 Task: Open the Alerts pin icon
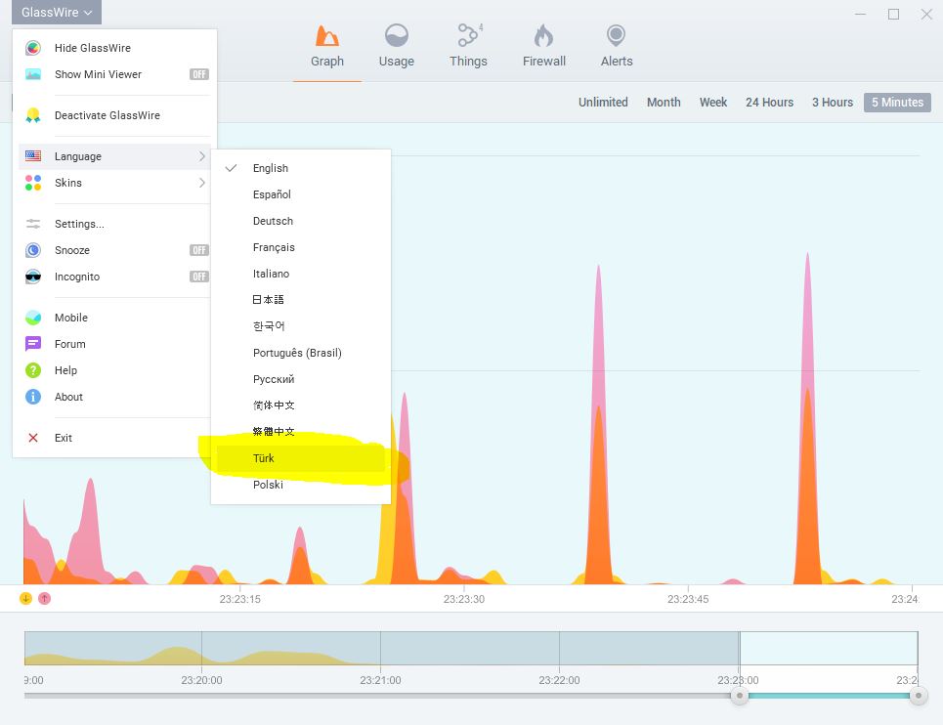point(616,35)
